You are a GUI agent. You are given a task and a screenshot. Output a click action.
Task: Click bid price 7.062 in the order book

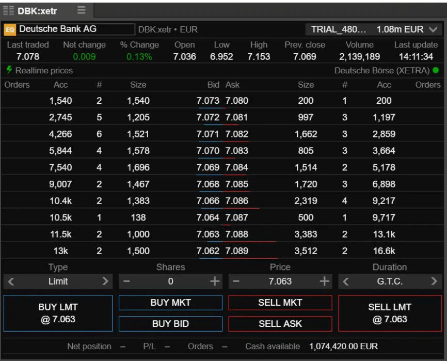click(208, 251)
